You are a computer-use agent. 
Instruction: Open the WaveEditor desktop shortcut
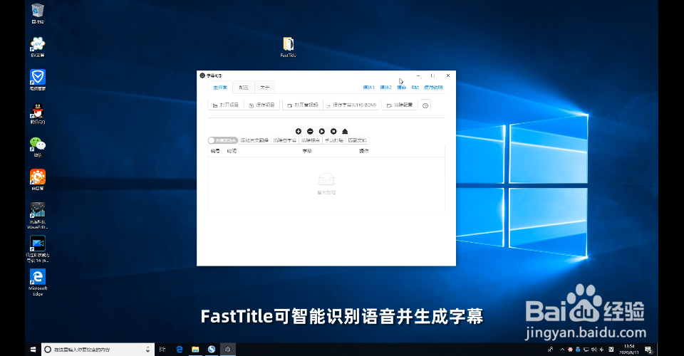point(38,216)
